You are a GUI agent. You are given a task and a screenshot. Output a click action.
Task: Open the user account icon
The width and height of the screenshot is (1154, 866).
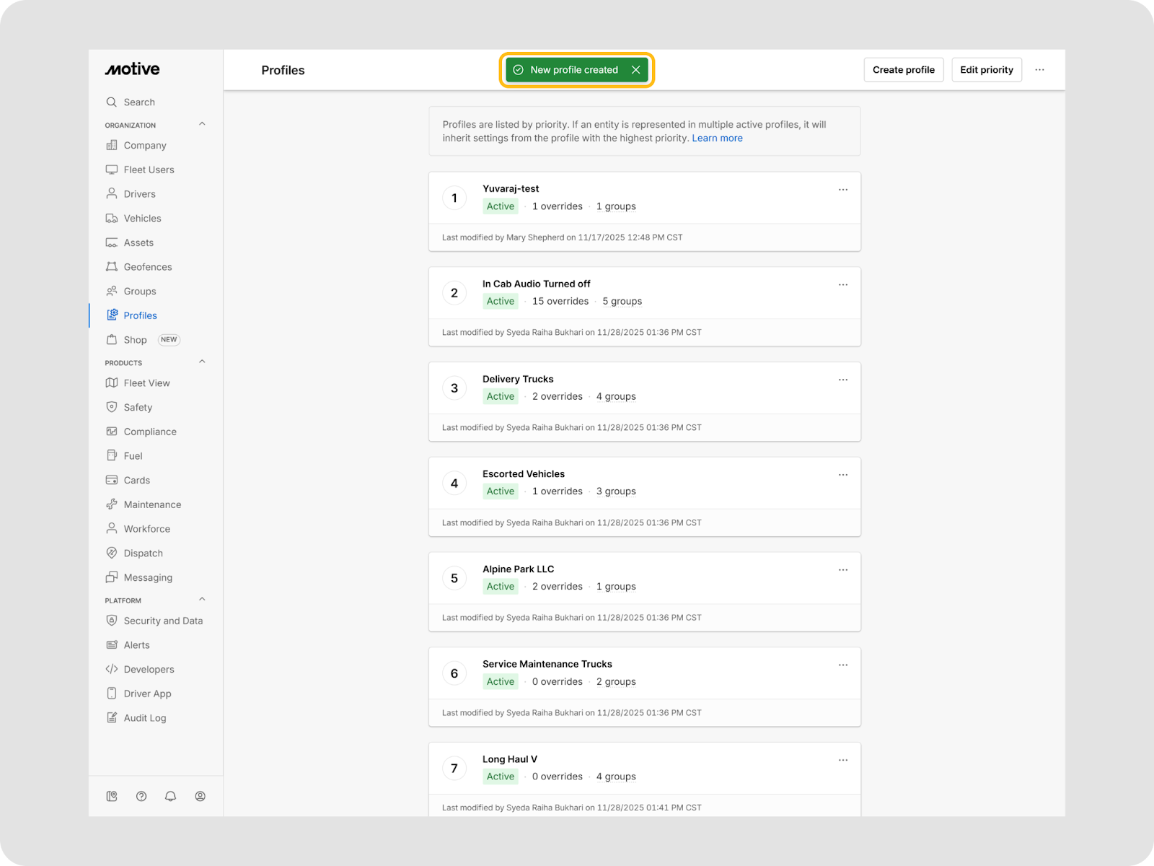pos(200,796)
